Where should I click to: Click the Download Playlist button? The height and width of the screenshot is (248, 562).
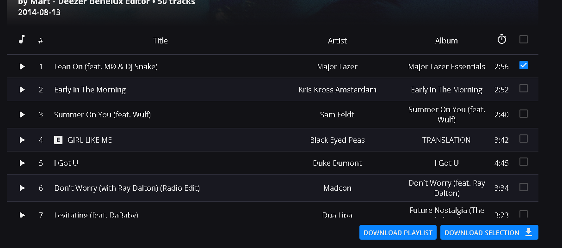pos(398,233)
